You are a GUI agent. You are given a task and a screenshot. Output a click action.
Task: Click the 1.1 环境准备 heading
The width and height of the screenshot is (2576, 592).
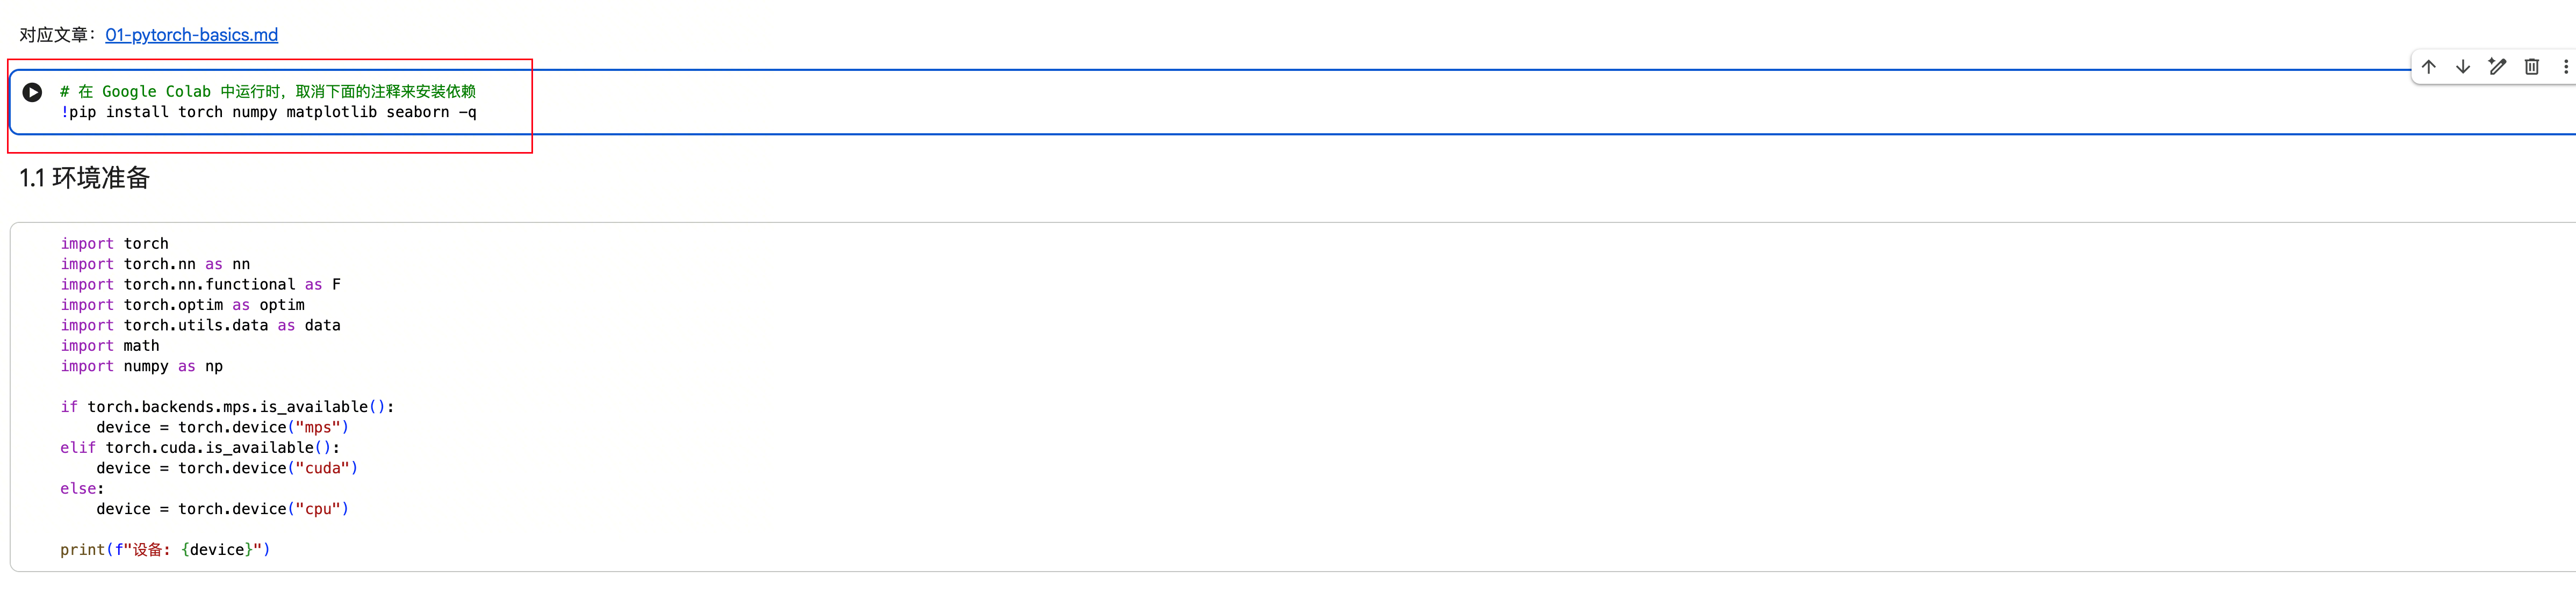[x=85, y=178]
